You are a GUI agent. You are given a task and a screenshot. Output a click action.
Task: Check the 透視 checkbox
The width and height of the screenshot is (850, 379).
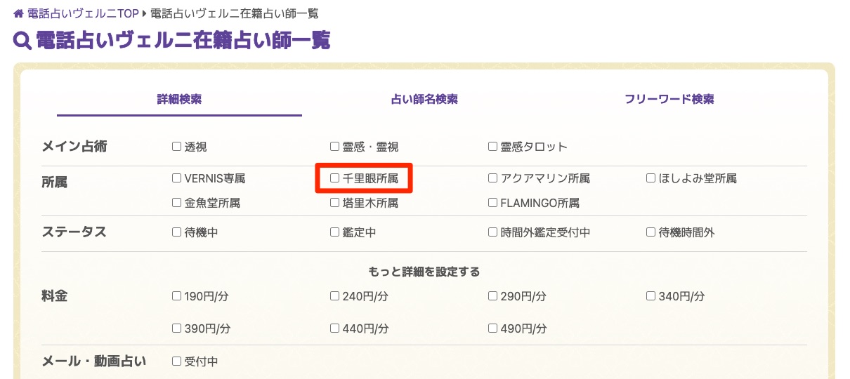[x=177, y=147]
